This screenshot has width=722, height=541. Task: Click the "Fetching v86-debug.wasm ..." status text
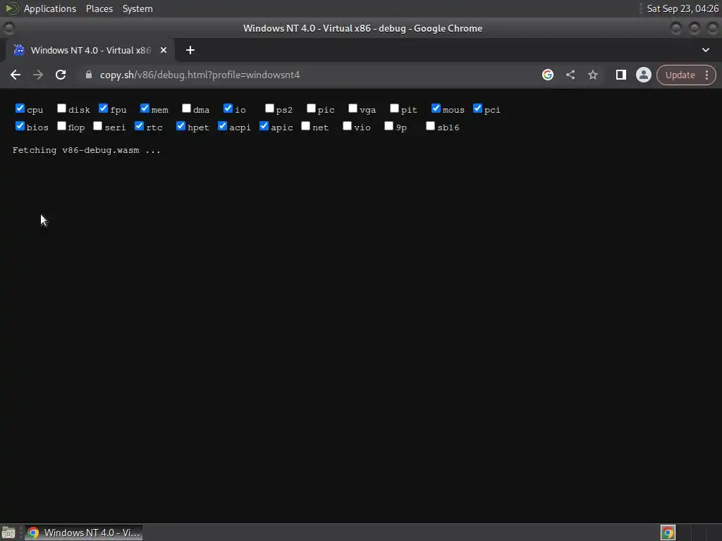click(87, 151)
